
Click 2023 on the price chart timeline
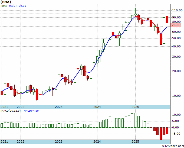pyautogui.click(x=59, y=107)
